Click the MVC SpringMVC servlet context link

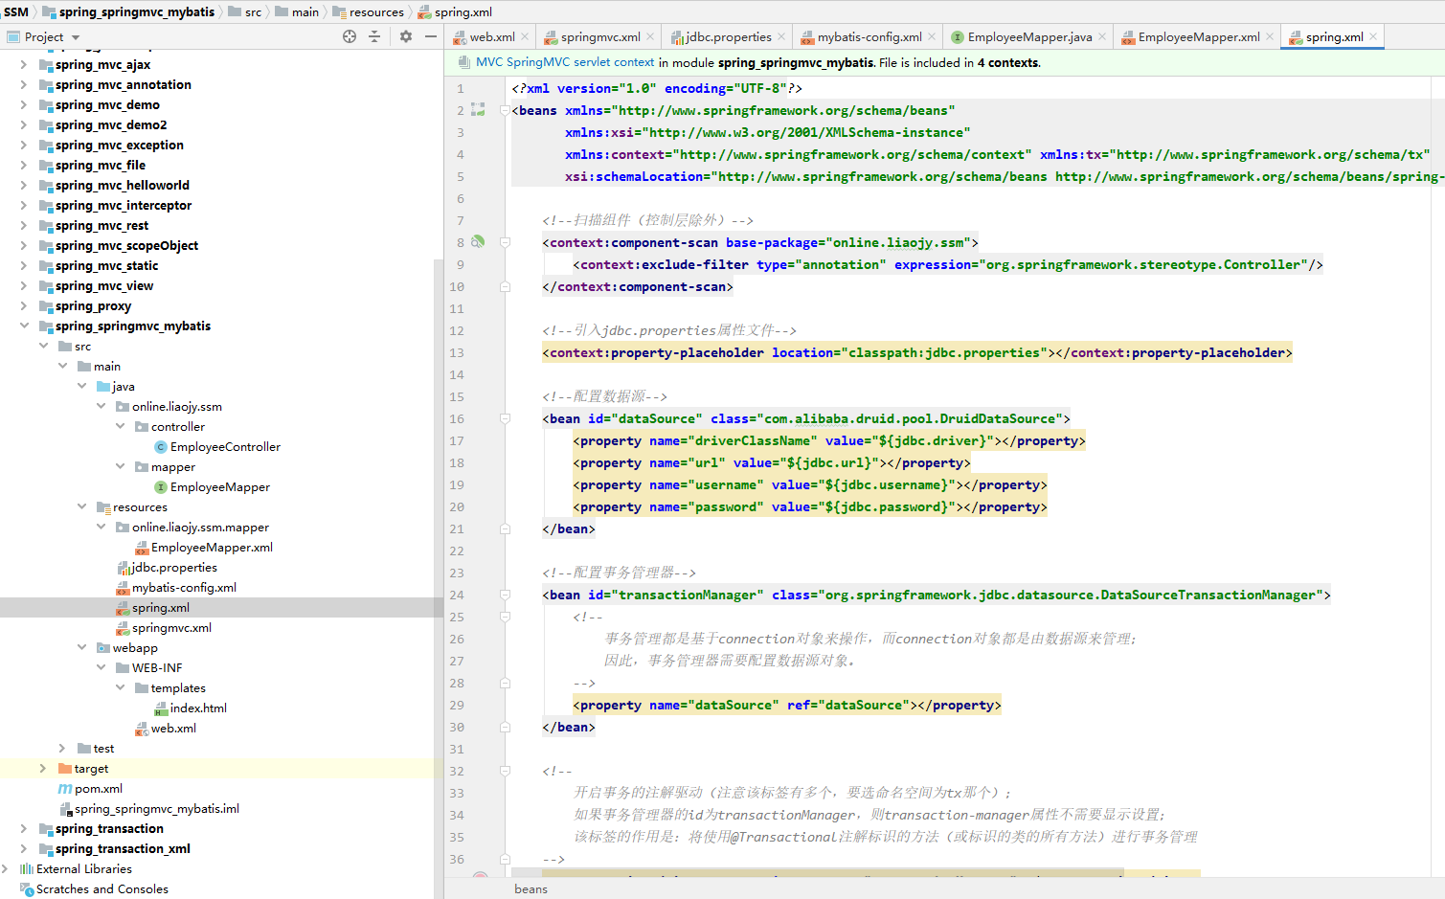(565, 62)
